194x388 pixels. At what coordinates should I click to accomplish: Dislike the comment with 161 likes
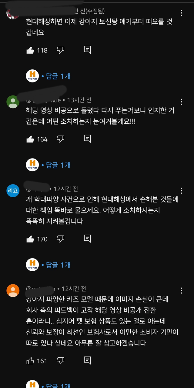[61, 361]
